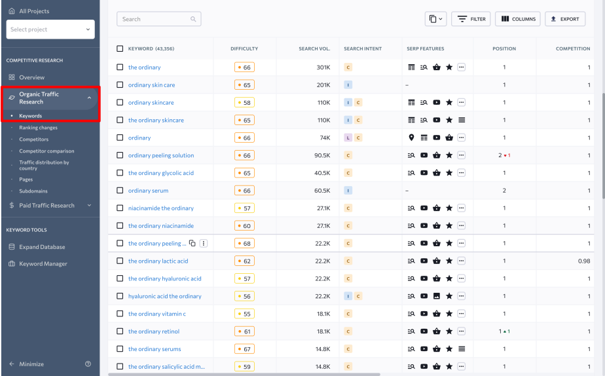605x376 pixels.
Task: Click the Keyword Manager briefcase icon
Action: (x=12, y=264)
